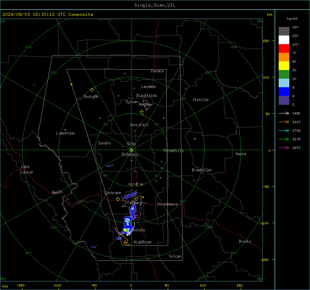310x290 pixels.
Task: Click the light blue 20 kg/m2 legend swatch
Action: tap(284, 83)
